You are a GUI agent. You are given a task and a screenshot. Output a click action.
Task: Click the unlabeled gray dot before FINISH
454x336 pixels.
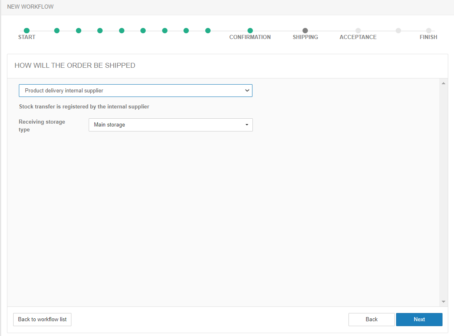coord(398,30)
